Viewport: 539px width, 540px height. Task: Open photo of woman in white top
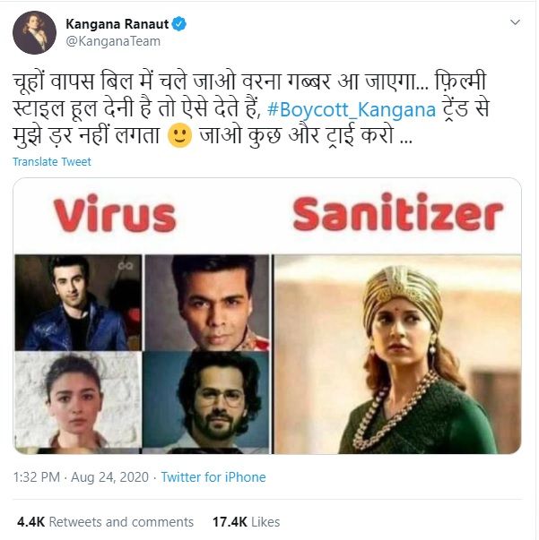click(x=77, y=399)
